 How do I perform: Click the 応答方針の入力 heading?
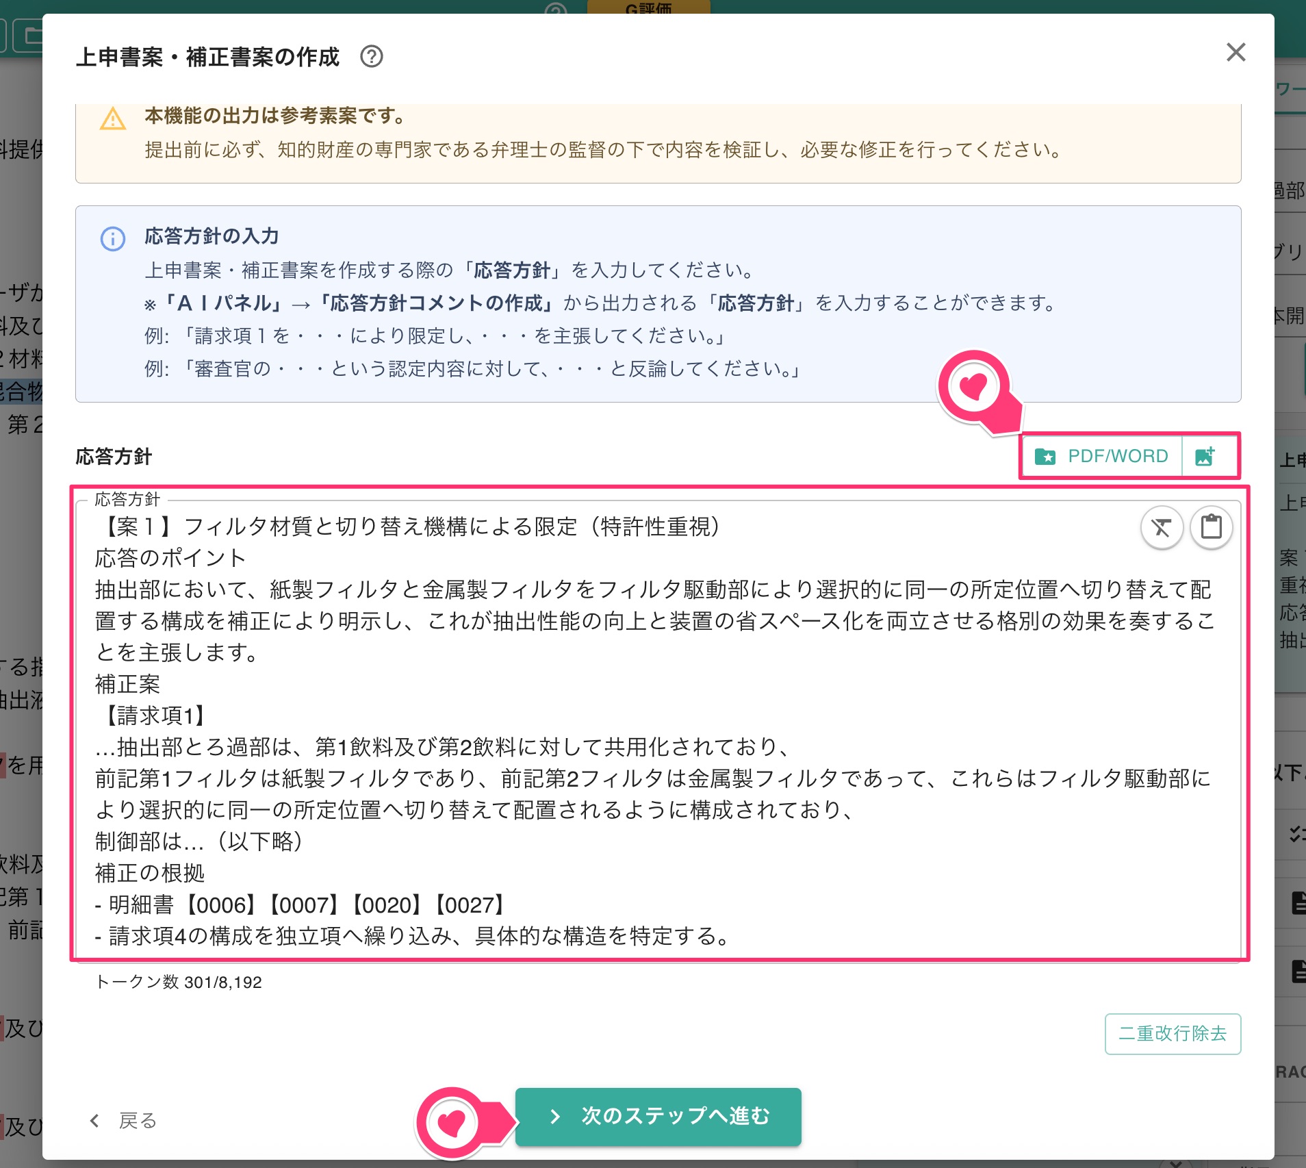[212, 236]
